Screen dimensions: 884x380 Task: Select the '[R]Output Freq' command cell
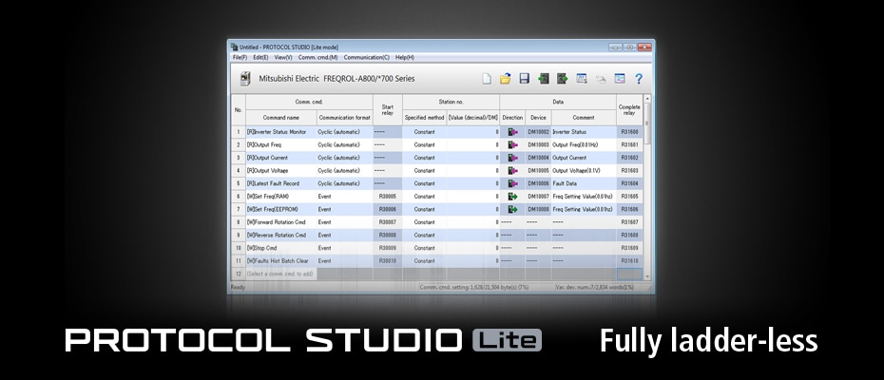click(x=280, y=145)
